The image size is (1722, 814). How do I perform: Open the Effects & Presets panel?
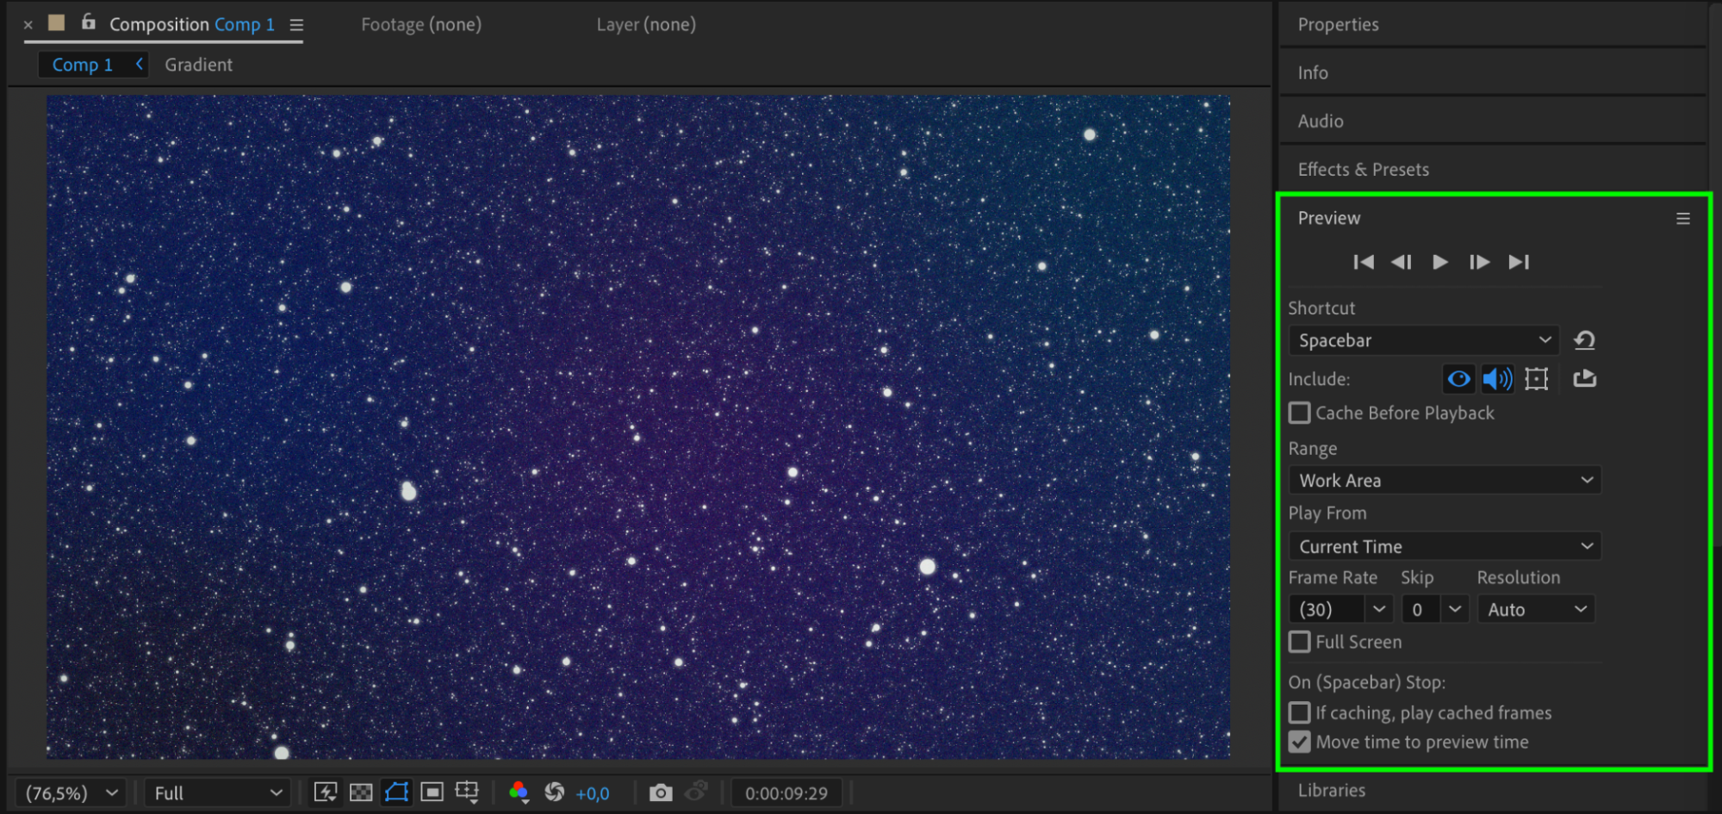1363,170
